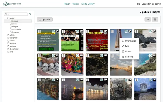Click the Logged in as: admin link
Screen dimensions: 163x102
click(x=151, y=4)
